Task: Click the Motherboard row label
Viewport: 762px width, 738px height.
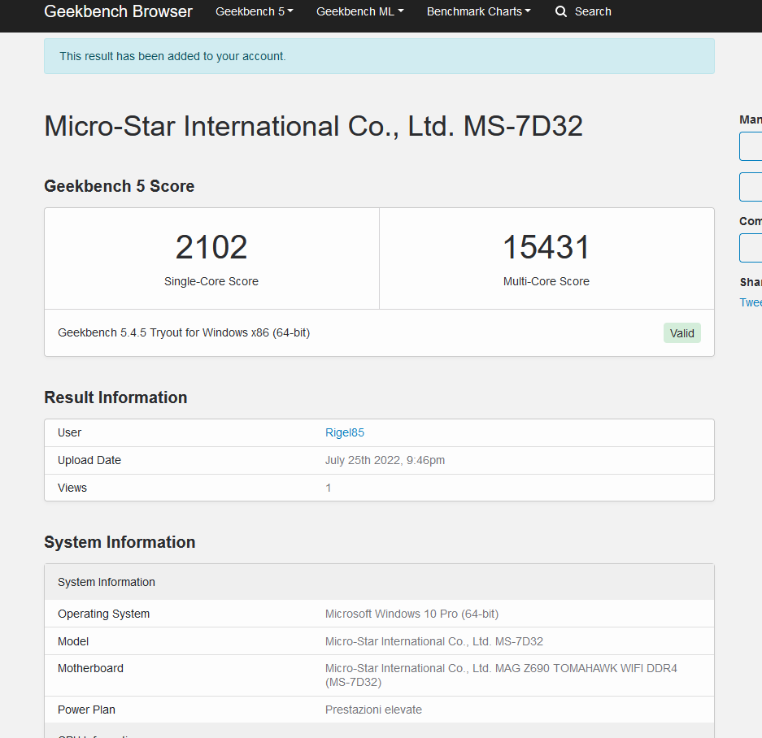Action: pos(90,669)
